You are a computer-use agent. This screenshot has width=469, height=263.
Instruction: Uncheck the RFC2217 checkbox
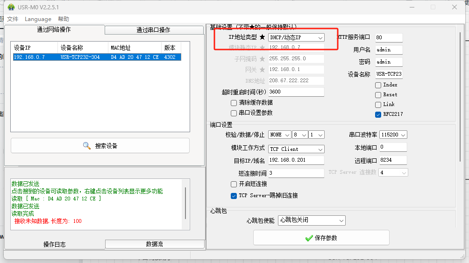(x=378, y=114)
